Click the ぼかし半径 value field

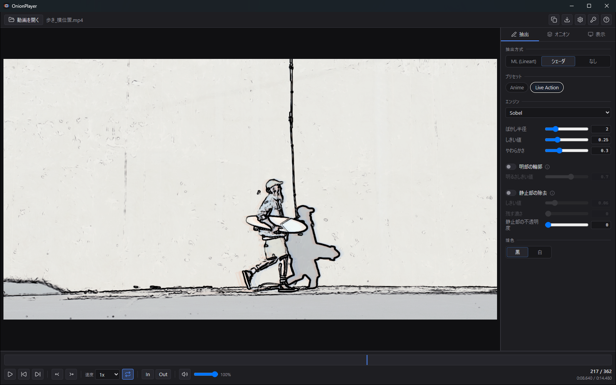601,129
